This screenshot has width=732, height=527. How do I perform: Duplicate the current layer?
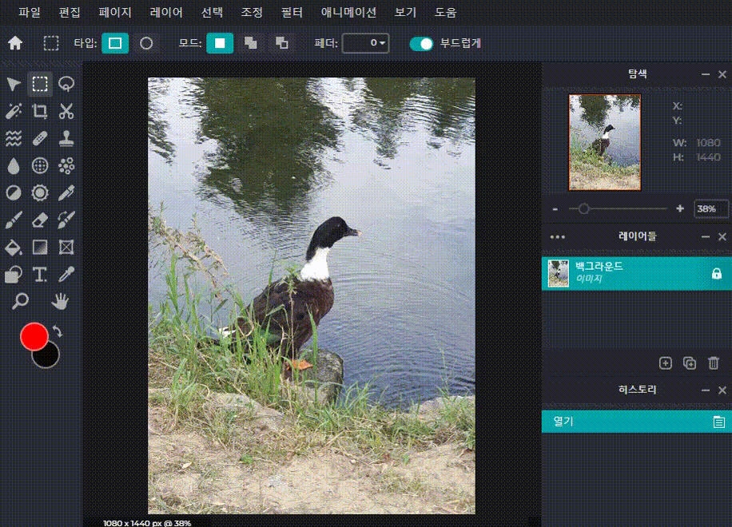[x=690, y=363]
